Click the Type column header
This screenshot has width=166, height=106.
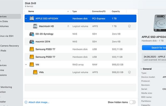pos(74,11)
